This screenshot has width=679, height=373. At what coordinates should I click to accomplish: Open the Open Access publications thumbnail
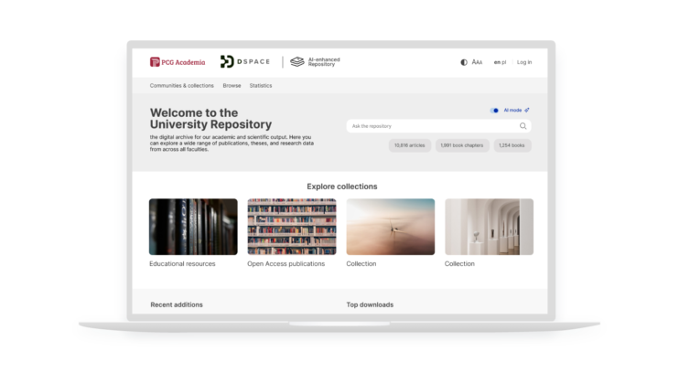(292, 227)
